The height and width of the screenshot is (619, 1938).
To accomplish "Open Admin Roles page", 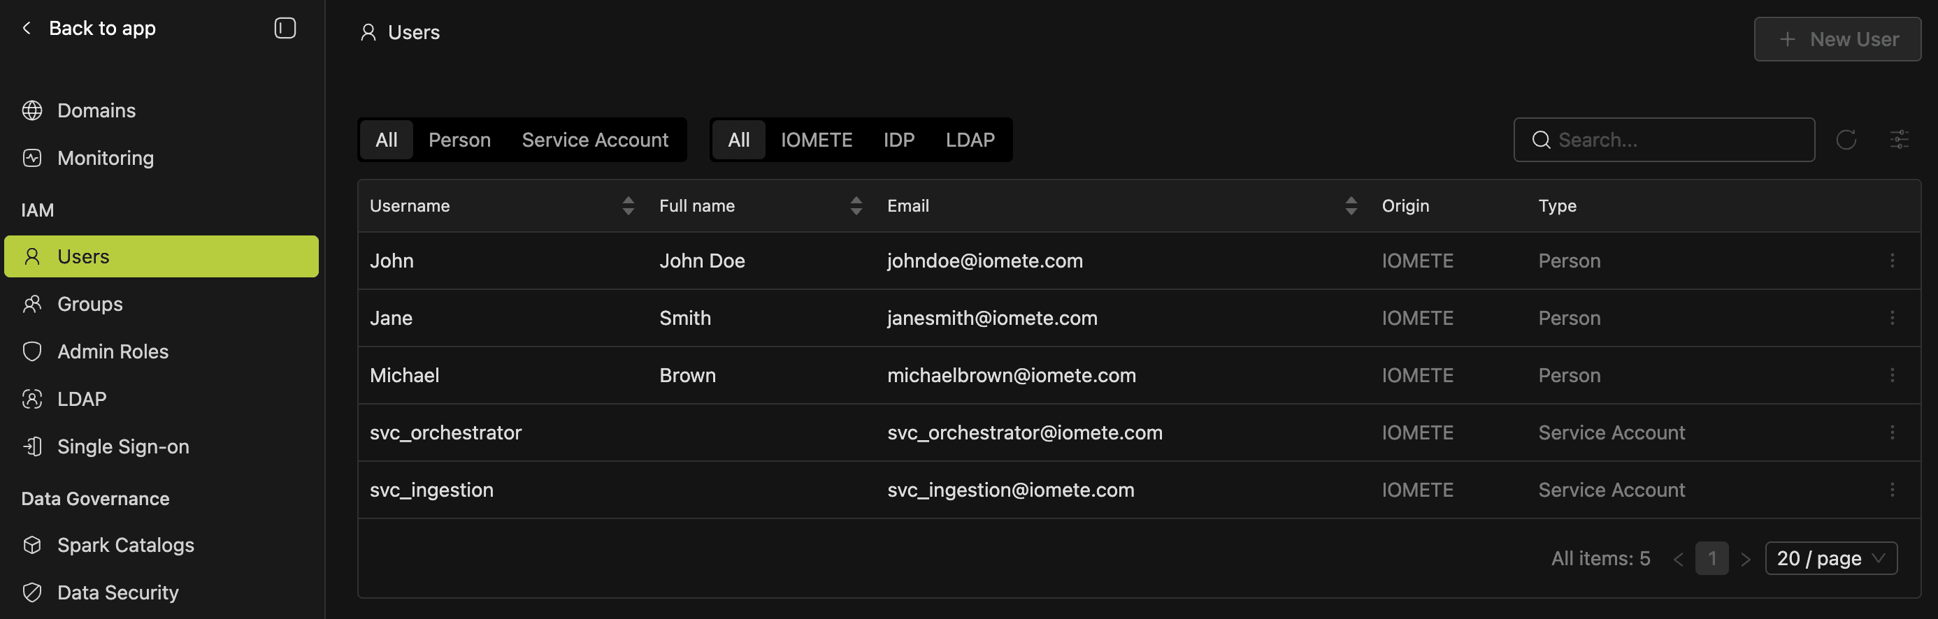I will [113, 351].
